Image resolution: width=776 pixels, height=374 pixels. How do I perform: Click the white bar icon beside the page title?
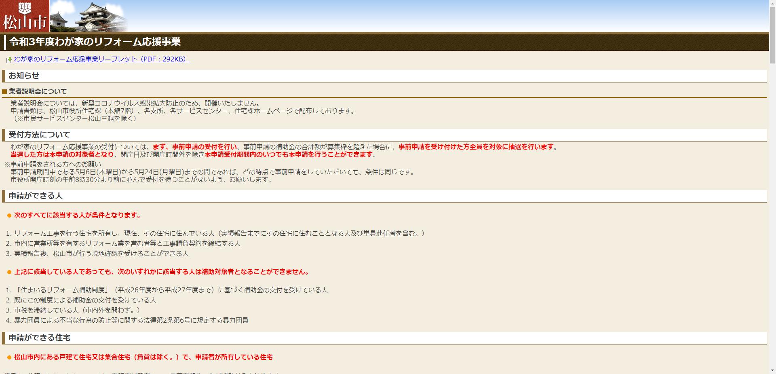pyautogui.click(x=4, y=41)
